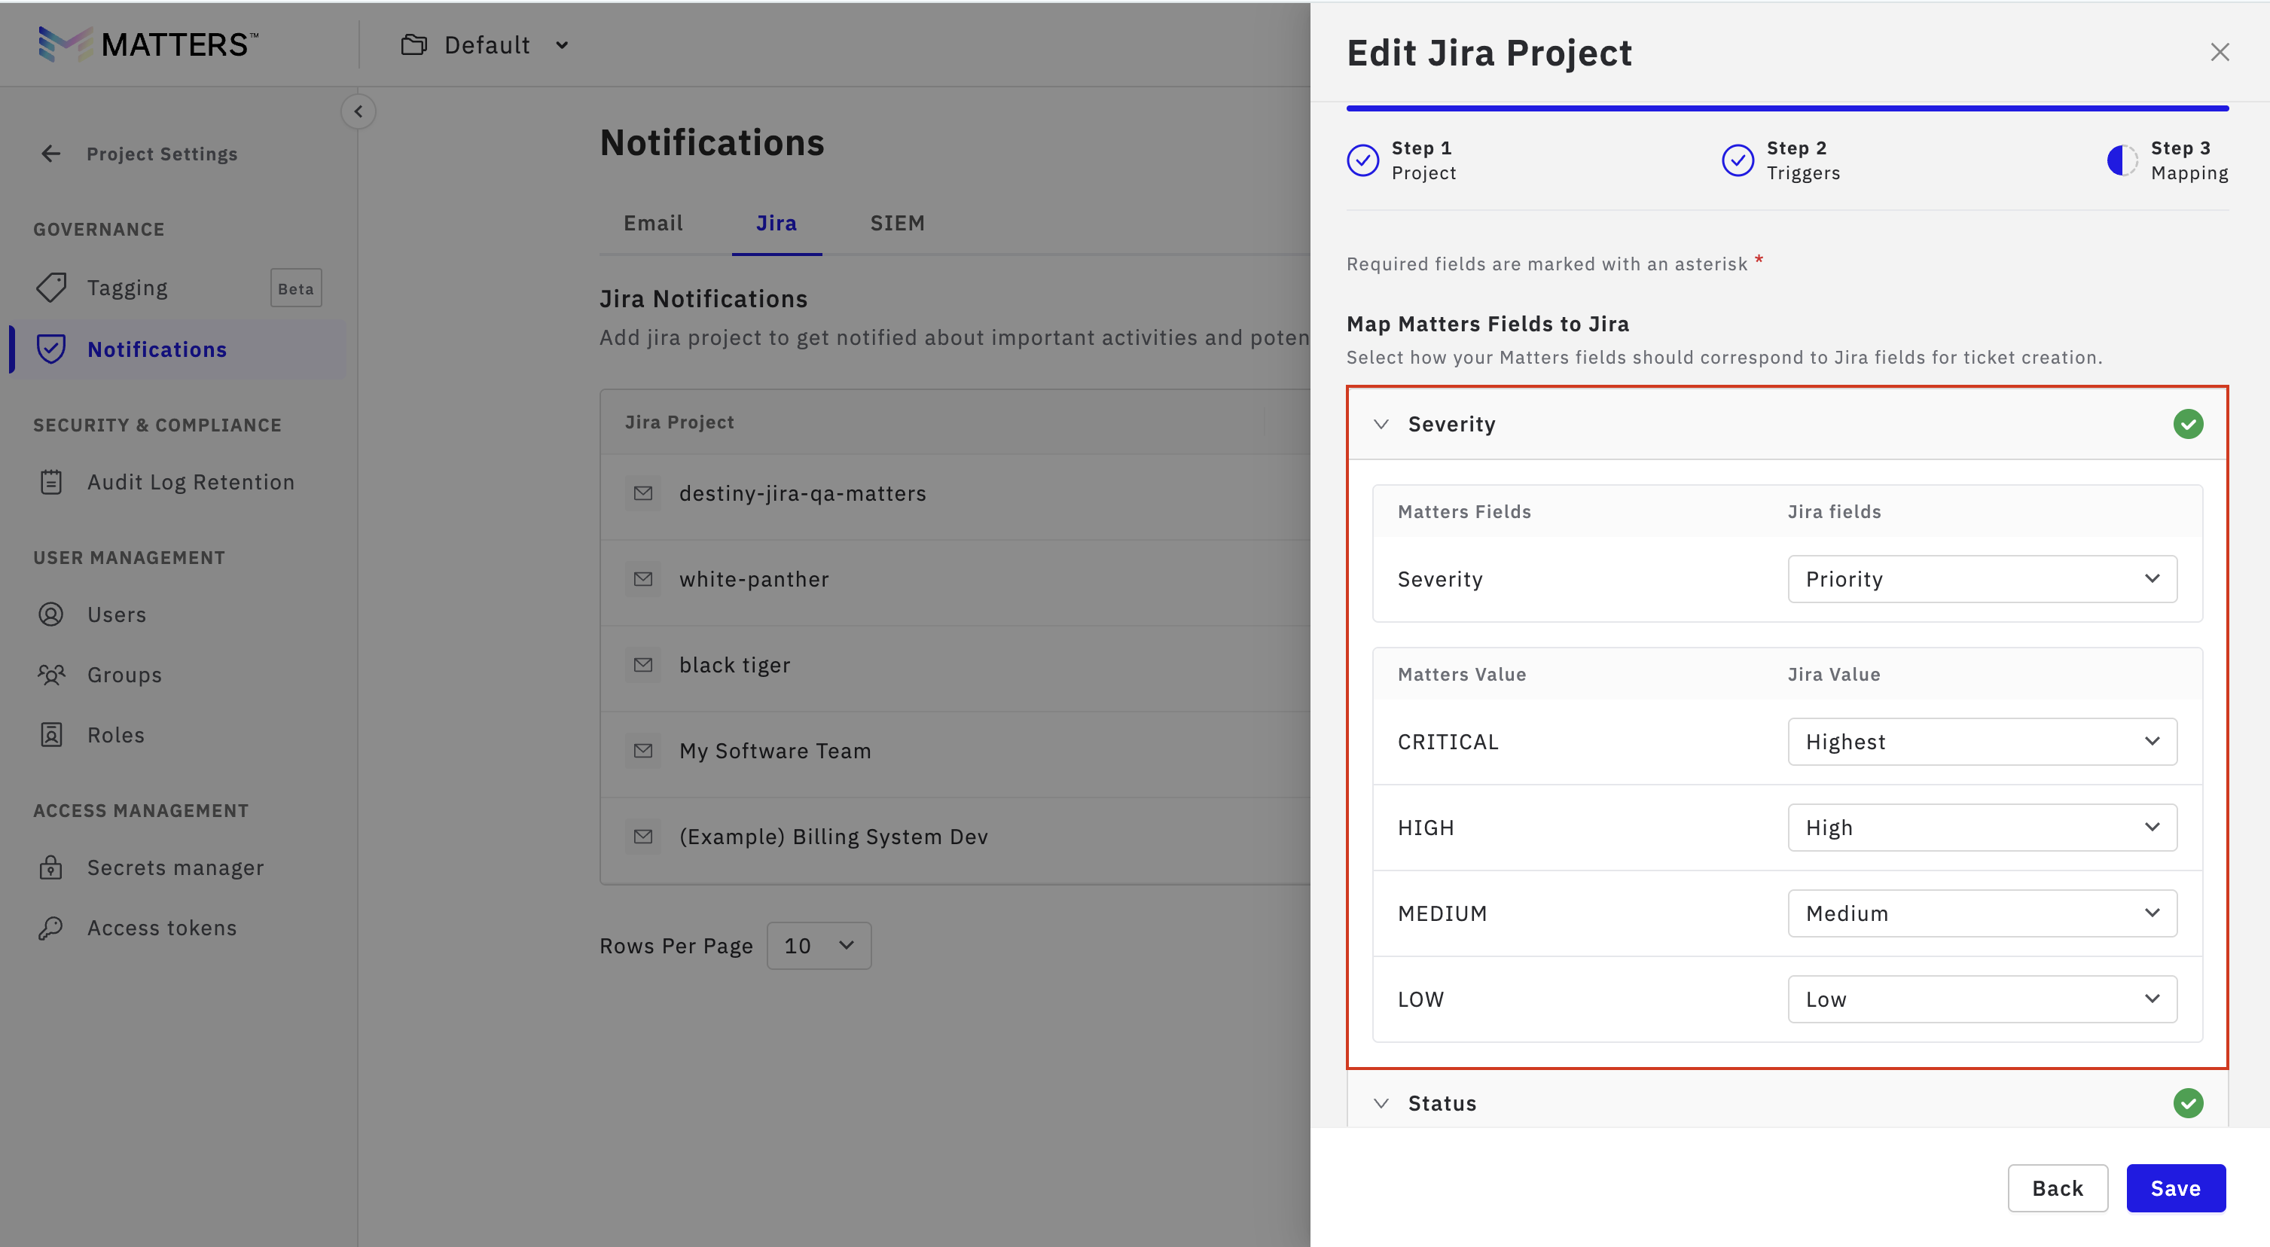Click the Step 2 Triggers checkmark circle
The image size is (2270, 1247).
point(1738,160)
